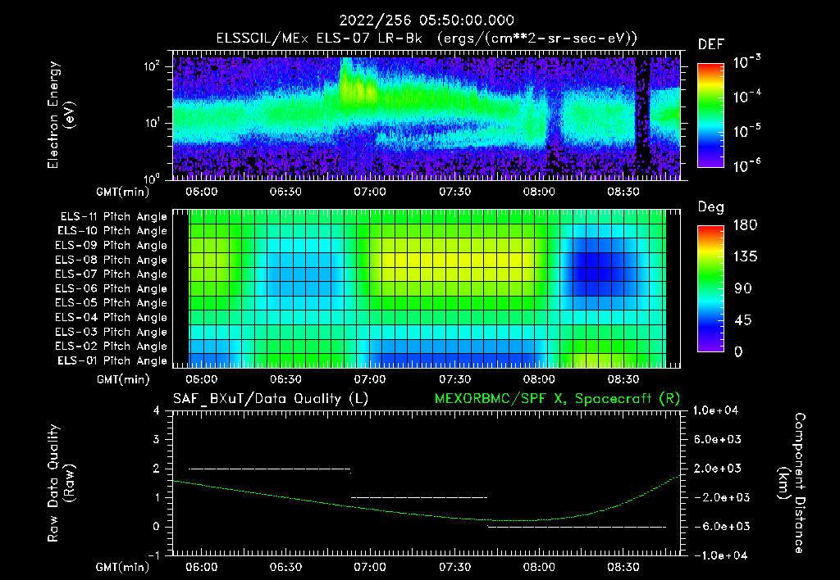This screenshot has width=840, height=580.
Task: Click the ELS-01 Pitch Angle row label
Action: pos(112,360)
